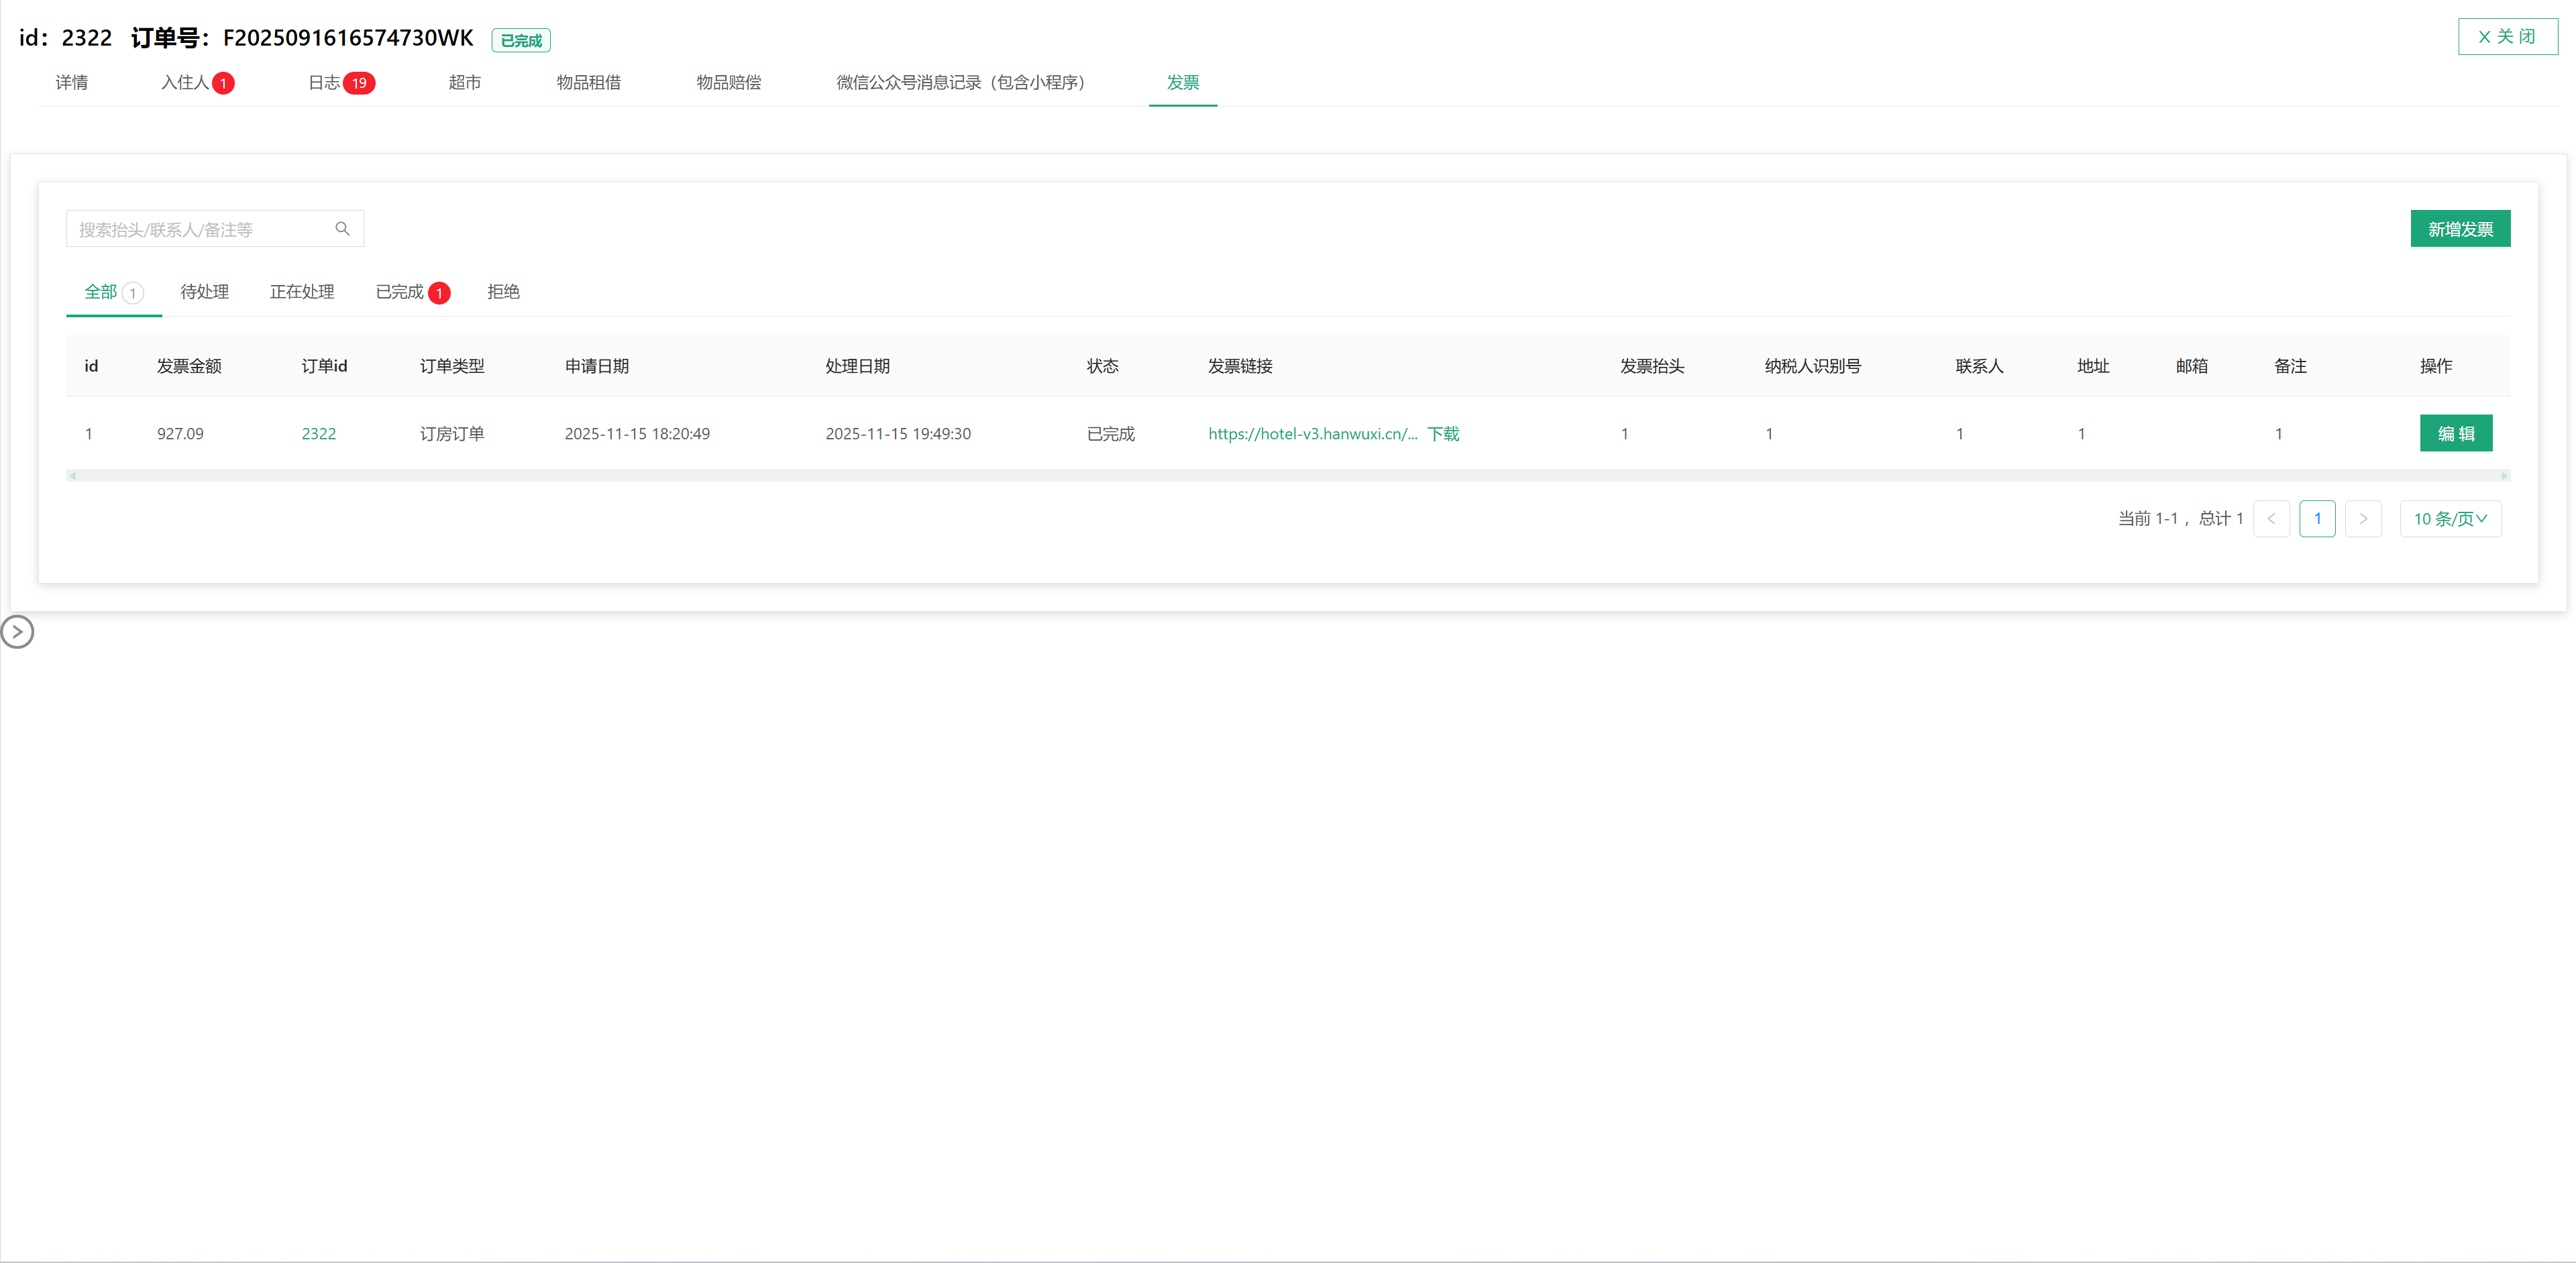Click the 关闭 close button
Image resolution: width=2576 pixels, height=1263 pixels.
point(2507,37)
